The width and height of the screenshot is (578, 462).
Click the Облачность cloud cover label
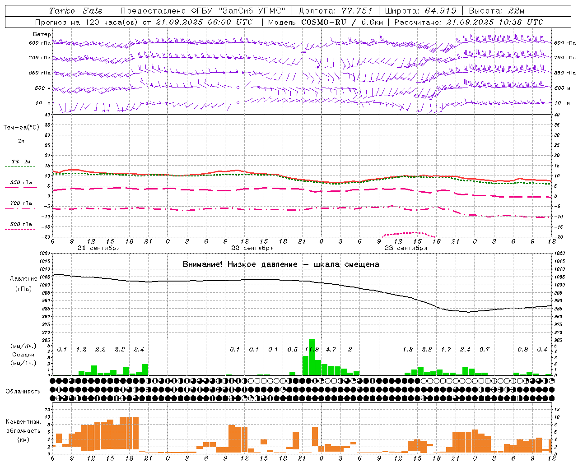point(23,392)
